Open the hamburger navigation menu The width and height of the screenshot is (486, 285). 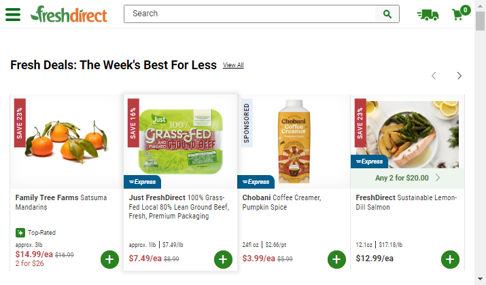(13, 14)
